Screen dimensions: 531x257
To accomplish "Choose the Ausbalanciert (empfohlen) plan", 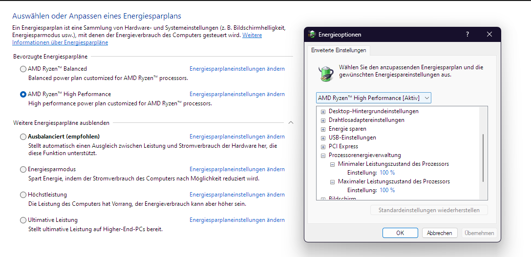I will point(23,137).
